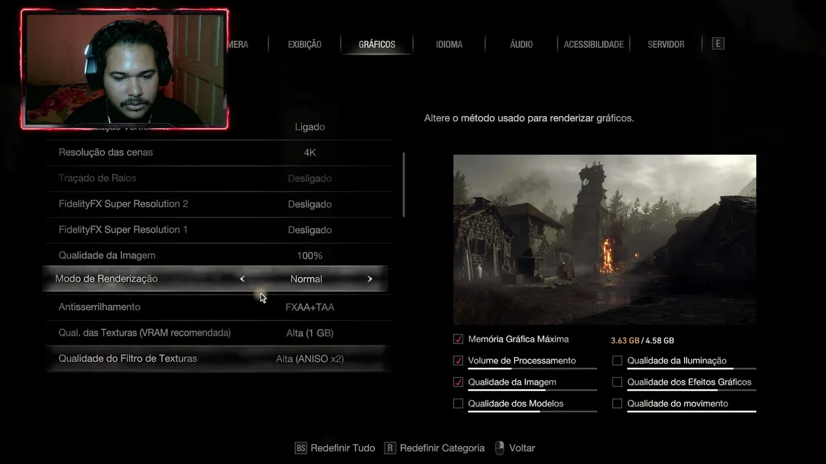Select the GRÁFICOS tab
The width and height of the screenshot is (826, 464).
point(377,44)
